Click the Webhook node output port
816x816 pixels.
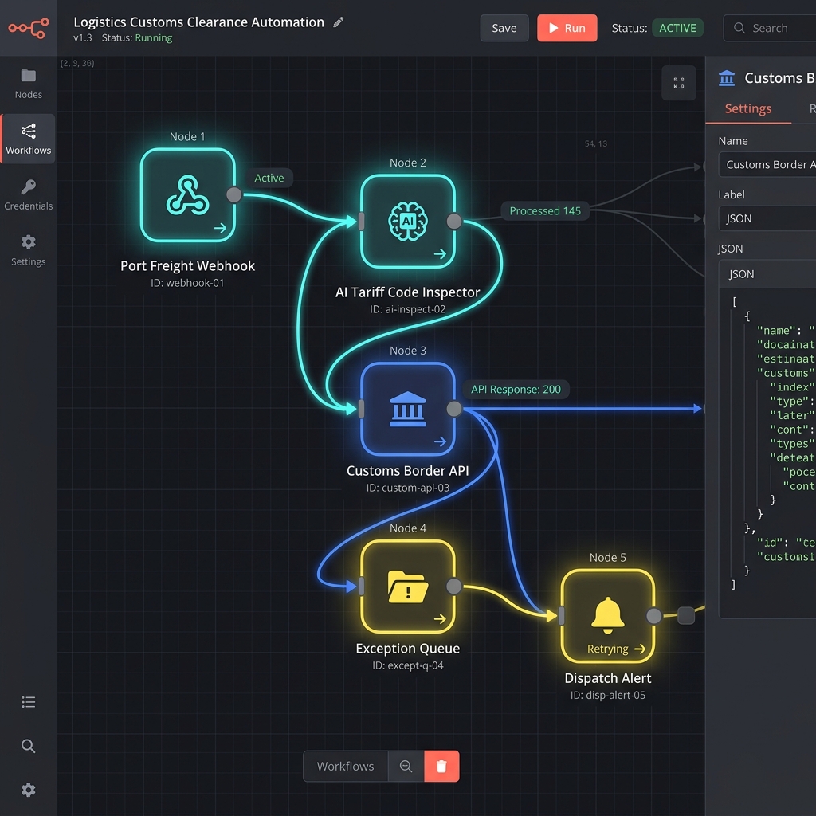click(234, 195)
